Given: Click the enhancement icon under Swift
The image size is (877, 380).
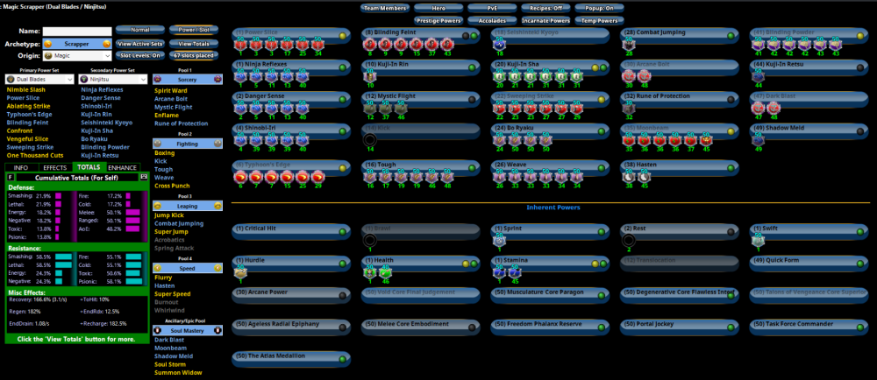Looking at the screenshot, I should [x=758, y=239].
